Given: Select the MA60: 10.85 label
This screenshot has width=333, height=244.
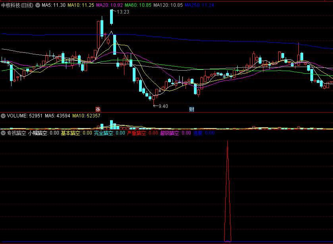Looking at the screenshot, I should 138,5.
